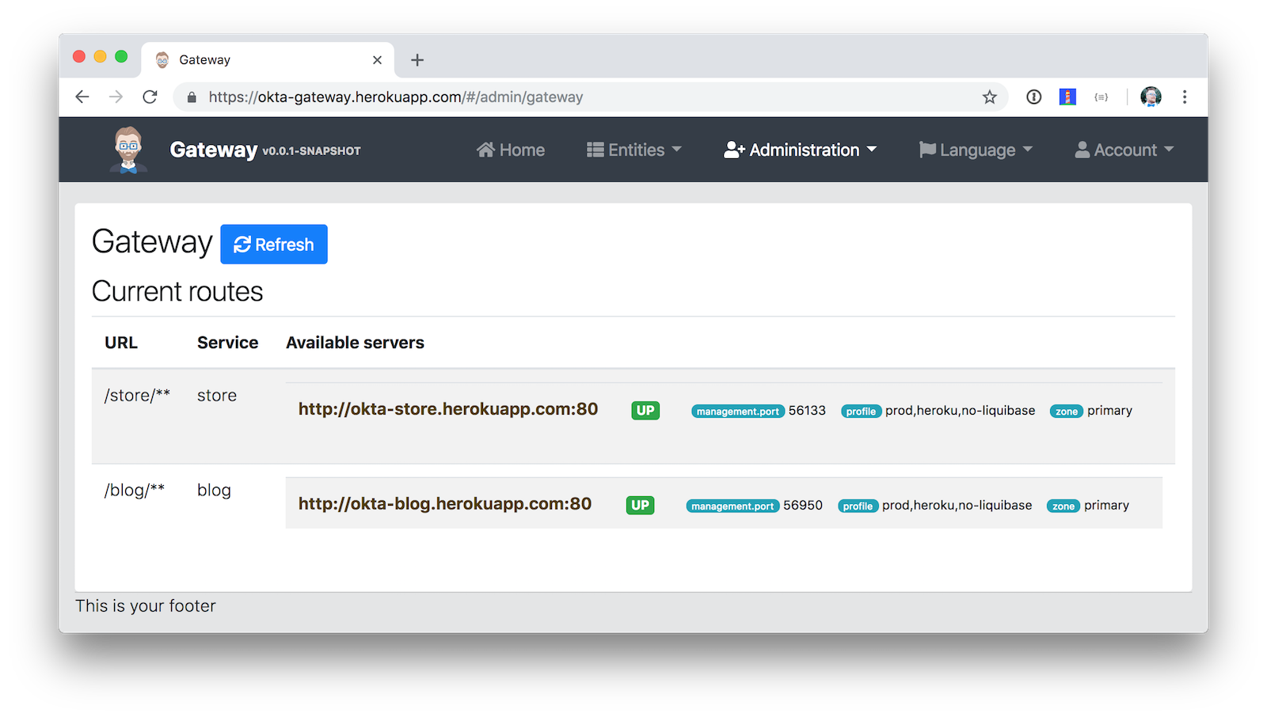The width and height of the screenshot is (1267, 717).
Task: Go back using browser back arrow
Action: click(82, 97)
